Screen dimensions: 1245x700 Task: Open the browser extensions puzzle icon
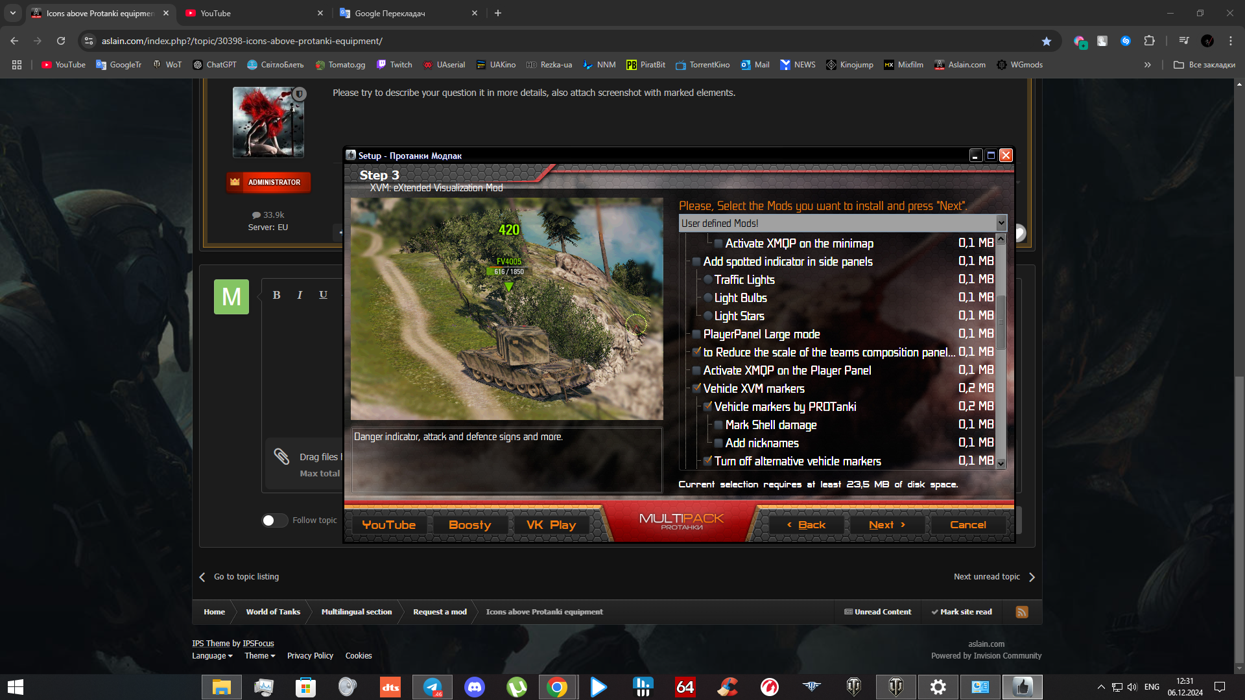click(1149, 41)
